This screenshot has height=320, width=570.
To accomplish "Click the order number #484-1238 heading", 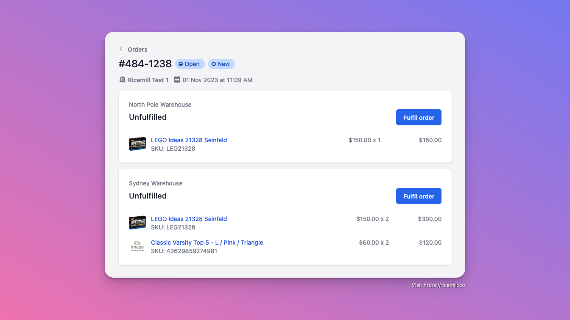I will tap(145, 64).
